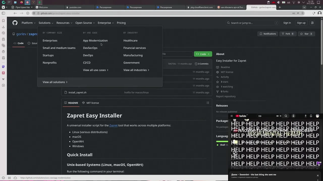Expand the Enterprise menu

(x=106, y=23)
